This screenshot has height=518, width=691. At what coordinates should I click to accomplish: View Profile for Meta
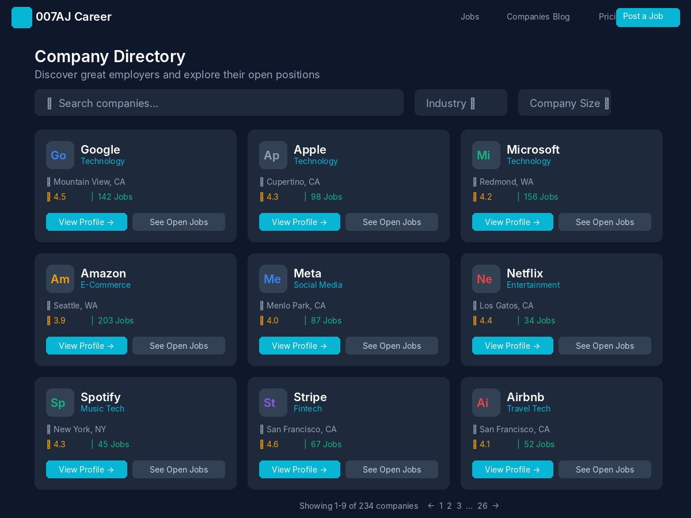(299, 346)
